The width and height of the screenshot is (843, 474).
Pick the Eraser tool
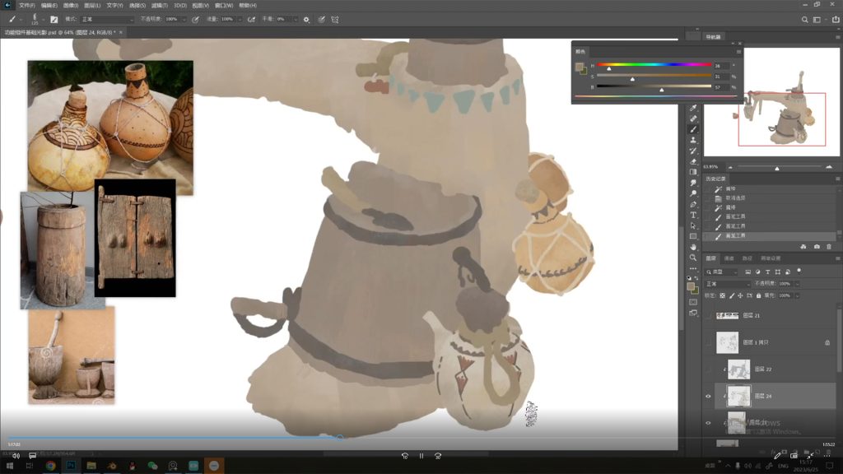tap(693, 161)
